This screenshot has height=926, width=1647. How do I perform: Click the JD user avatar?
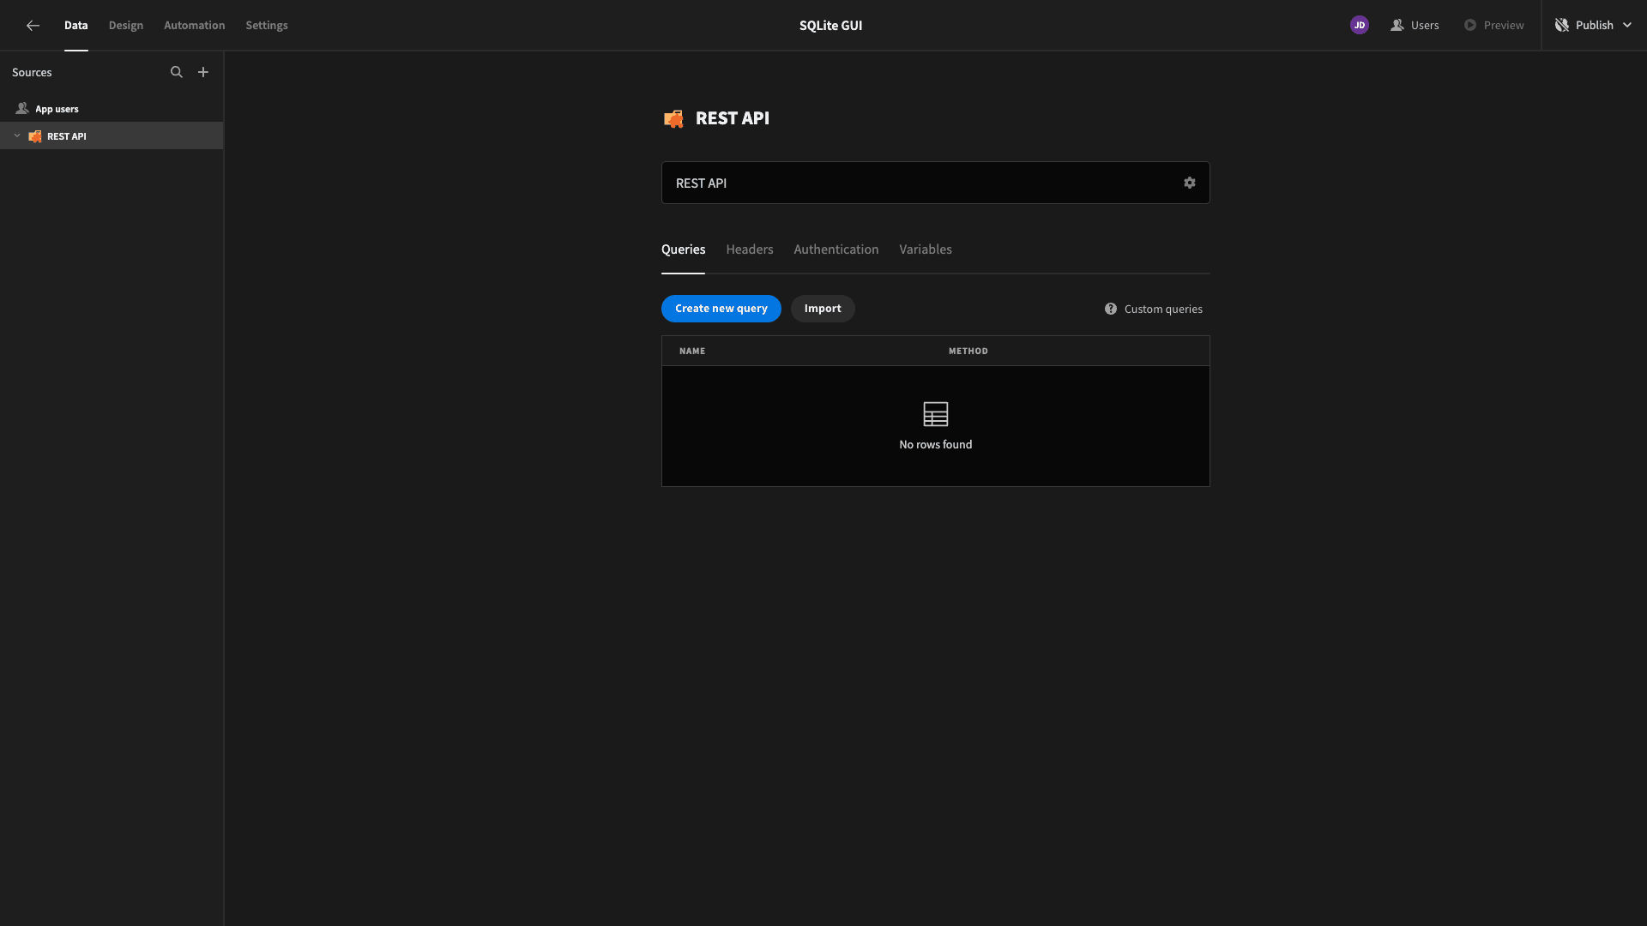coord(1360,25)
